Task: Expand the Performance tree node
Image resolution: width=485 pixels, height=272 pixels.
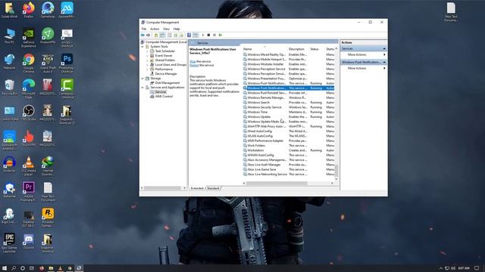Action: pos(147,70)
